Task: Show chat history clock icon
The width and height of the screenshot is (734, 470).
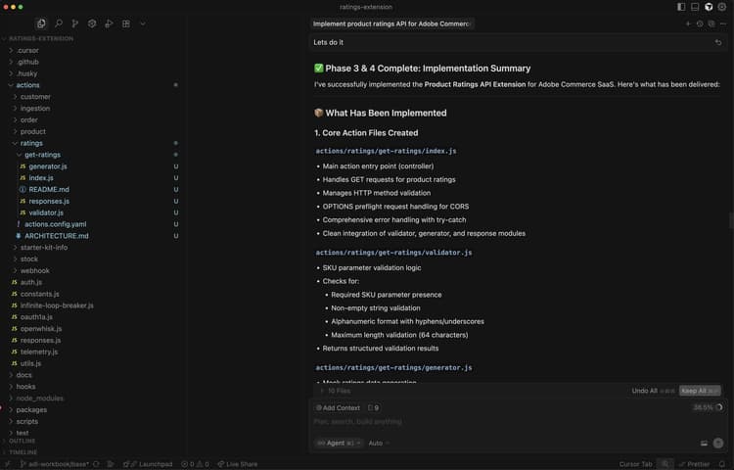Action: click(699, 23)
